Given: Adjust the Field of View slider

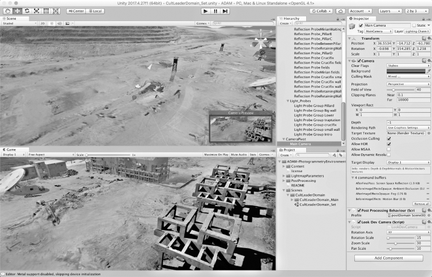Looking at the screenshot, I should pos(400,90).
